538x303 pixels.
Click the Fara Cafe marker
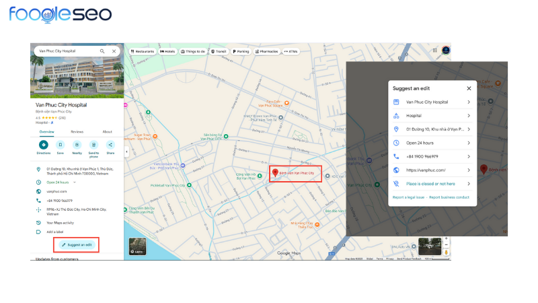[x=287, y=103]
